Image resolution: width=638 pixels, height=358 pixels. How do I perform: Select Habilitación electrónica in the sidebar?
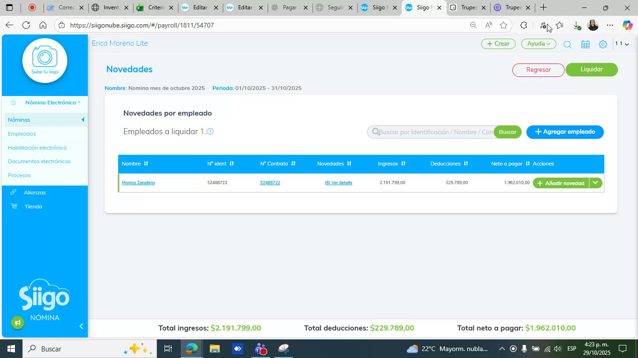pyautogui.click(x=37, y=148)
